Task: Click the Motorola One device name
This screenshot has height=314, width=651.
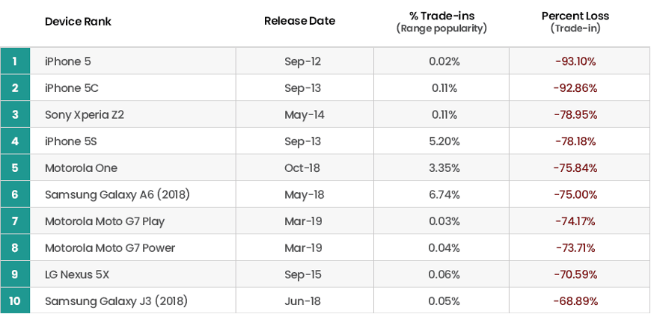Action: pos(81,168)
